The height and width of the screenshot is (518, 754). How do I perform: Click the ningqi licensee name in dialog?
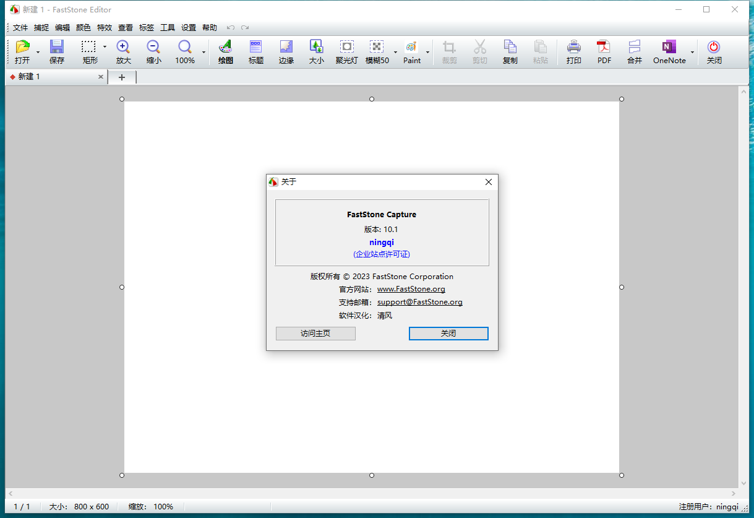click(x=382, y=243)
